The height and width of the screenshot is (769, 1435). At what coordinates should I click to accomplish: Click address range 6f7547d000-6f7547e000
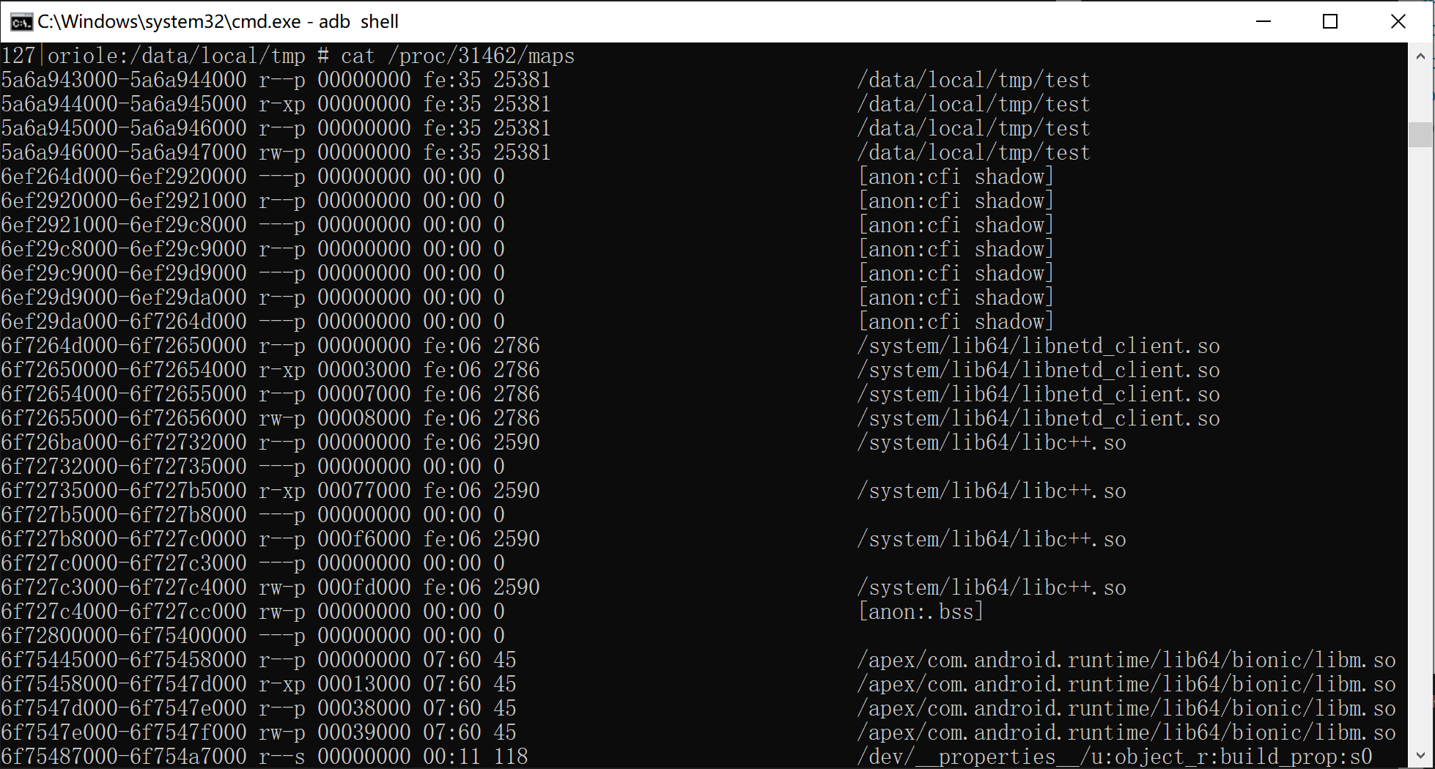[x=124, y=709]
